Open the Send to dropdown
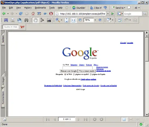The height and width of the screenshot is (127, 149). pyautogui.click(x=118, y=8)
